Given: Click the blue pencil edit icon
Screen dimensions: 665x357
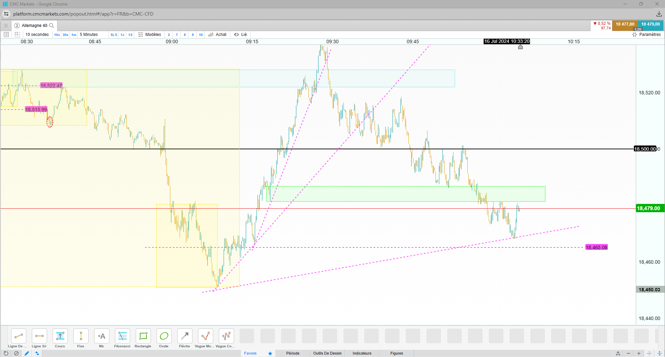Looking at the screenshot, I should click(27, 353).
